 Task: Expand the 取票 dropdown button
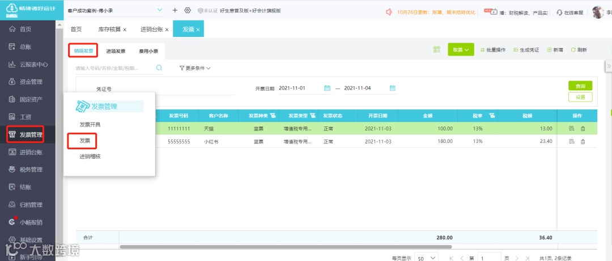[461, 49]
